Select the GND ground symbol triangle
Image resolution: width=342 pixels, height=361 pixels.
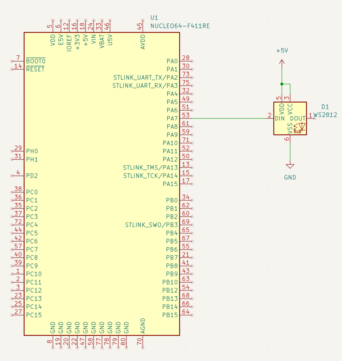[x=290, y=166]
